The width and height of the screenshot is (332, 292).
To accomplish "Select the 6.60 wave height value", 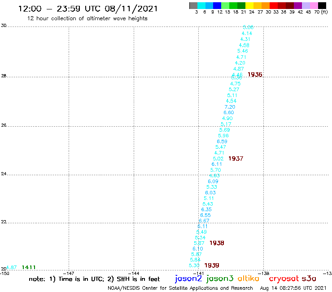I will pyautogui.click(x=229, y=112).
